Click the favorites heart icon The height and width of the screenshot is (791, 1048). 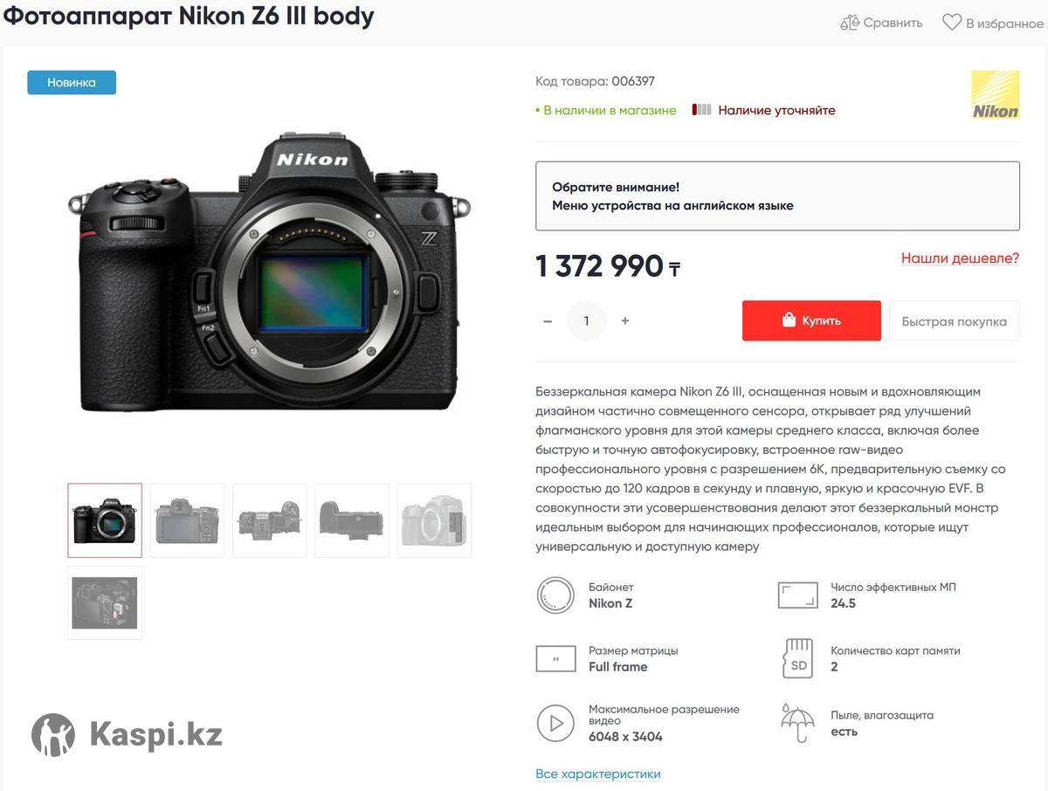tap(951, 23)
